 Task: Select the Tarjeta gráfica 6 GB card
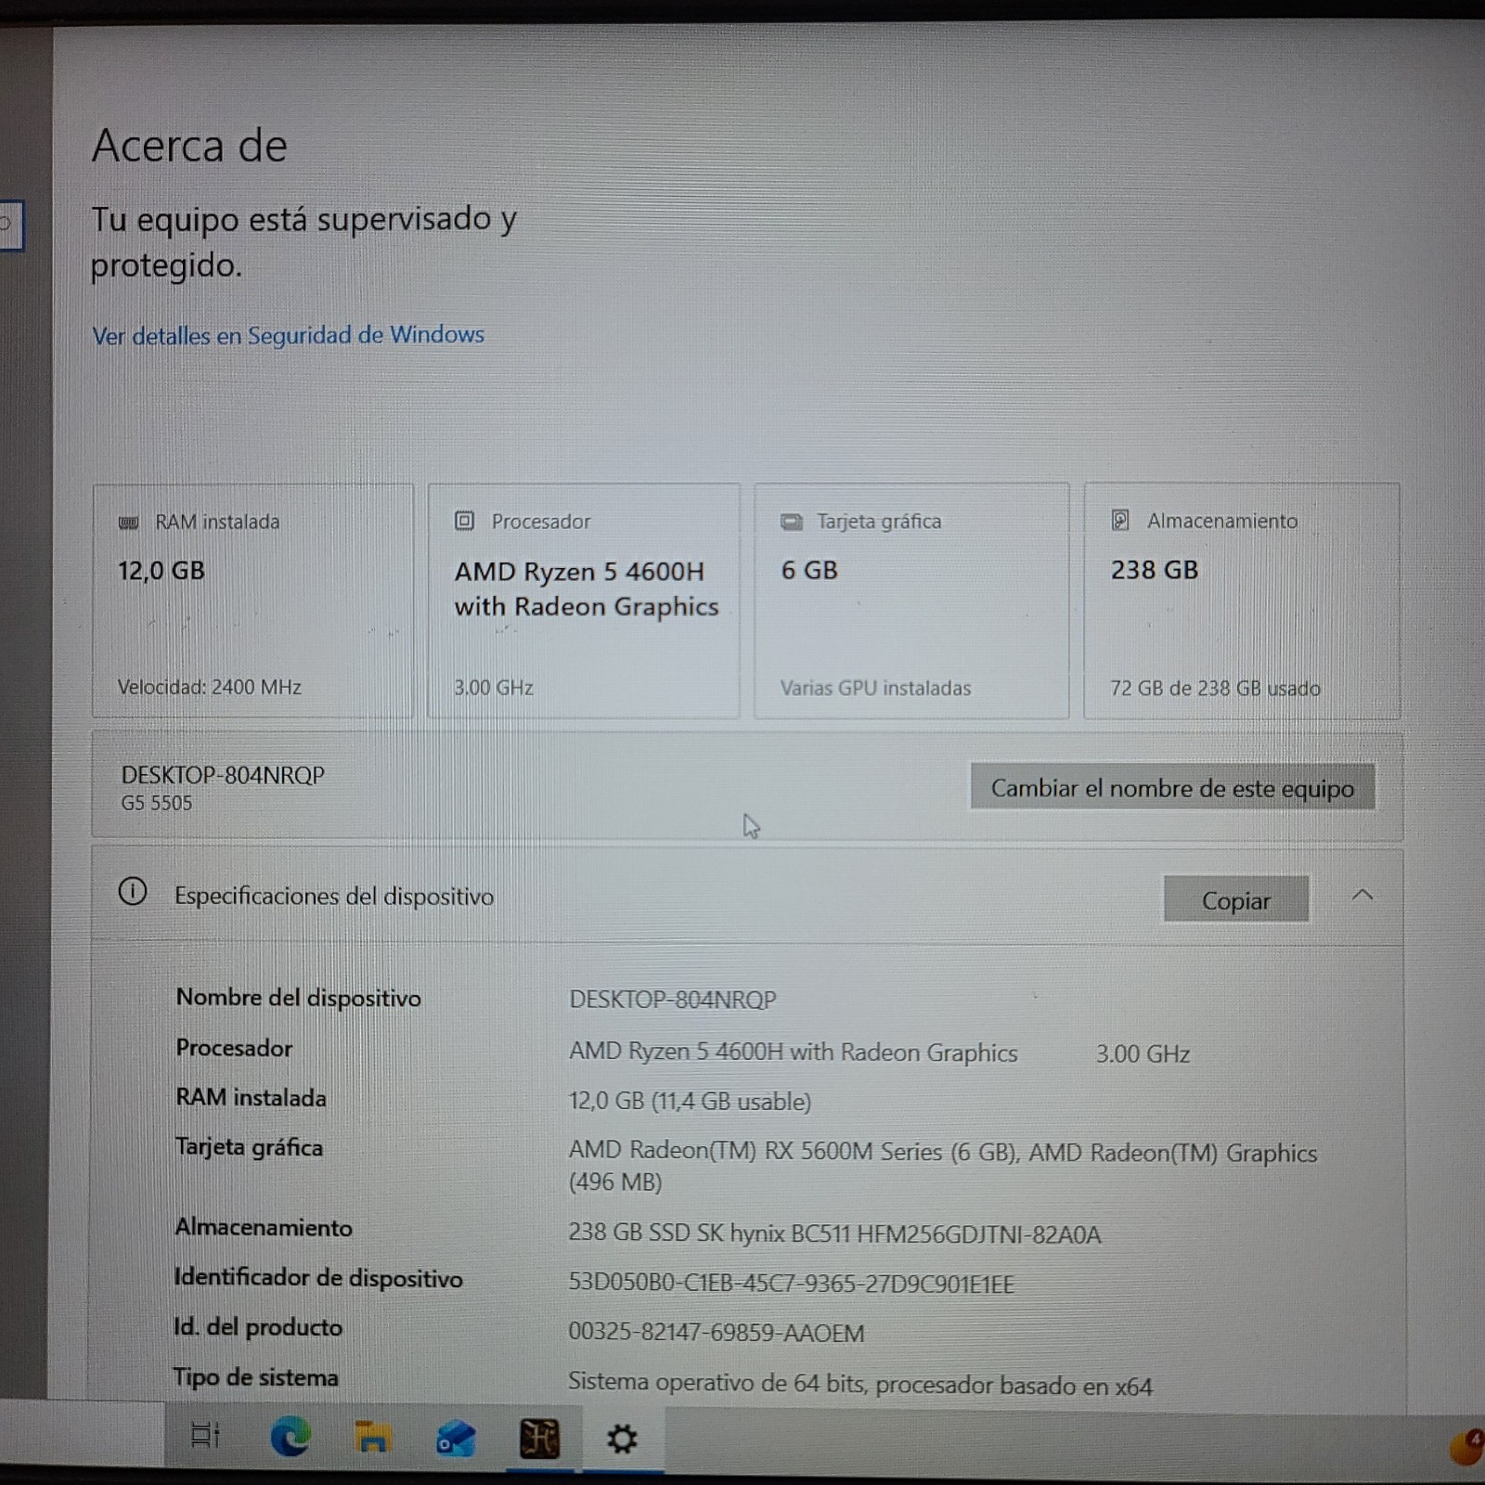tap(911, 600)
